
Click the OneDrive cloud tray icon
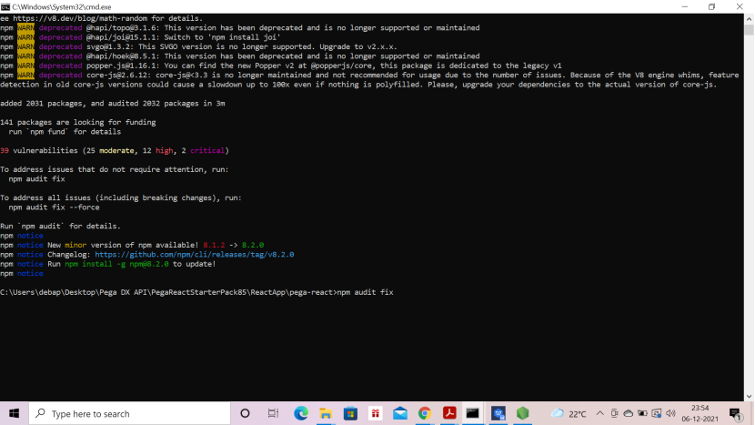coord(629,413)
